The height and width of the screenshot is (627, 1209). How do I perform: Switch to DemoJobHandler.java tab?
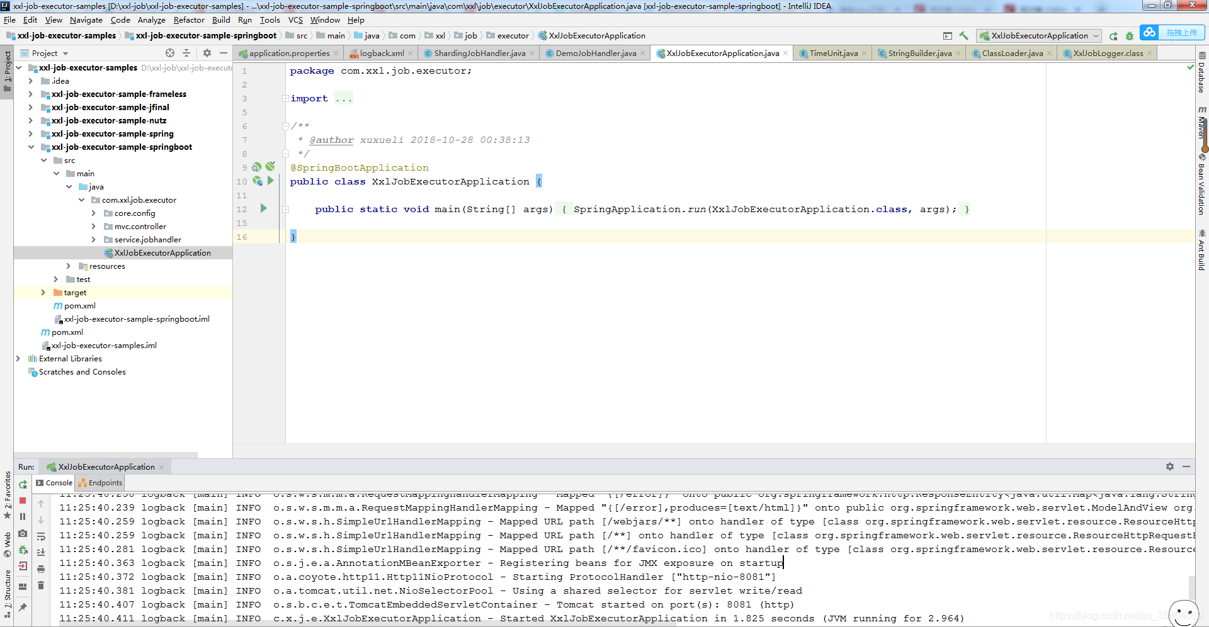pyautogui.click(x=596, y=54)
